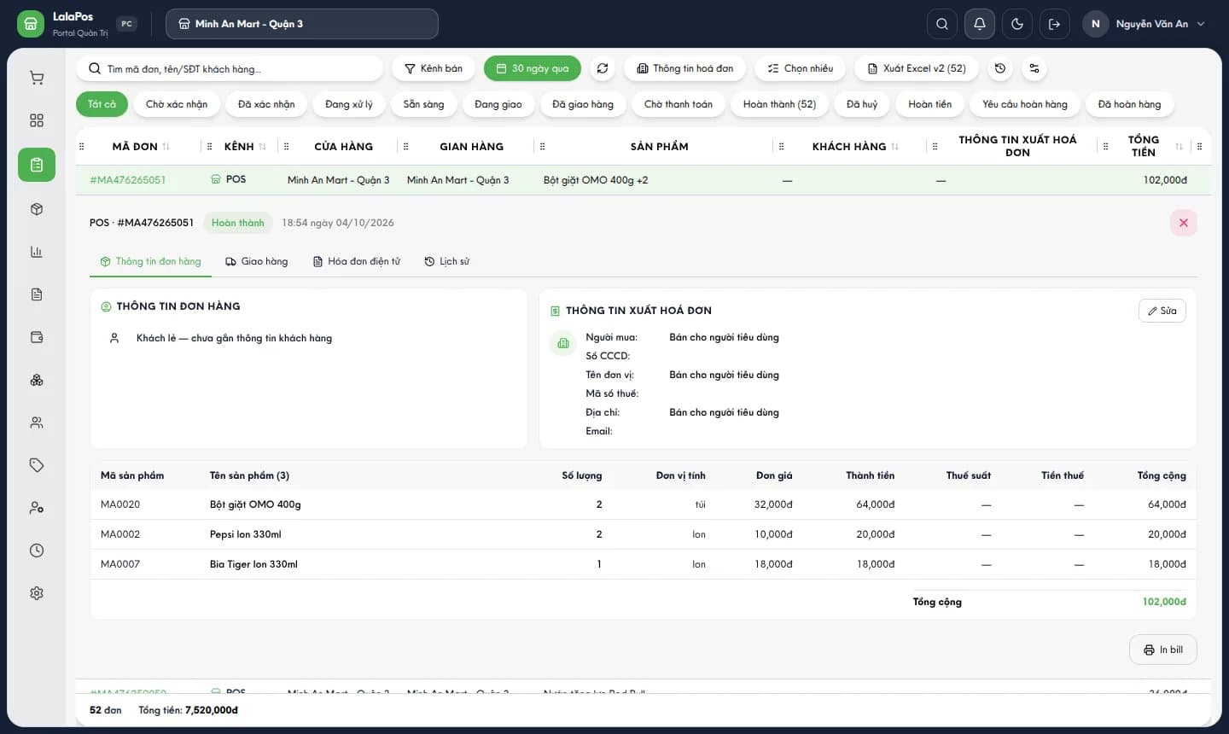Open the dashboard grid icon in sidebar
Screen dimensions: 1229x734
click(37, 120)
